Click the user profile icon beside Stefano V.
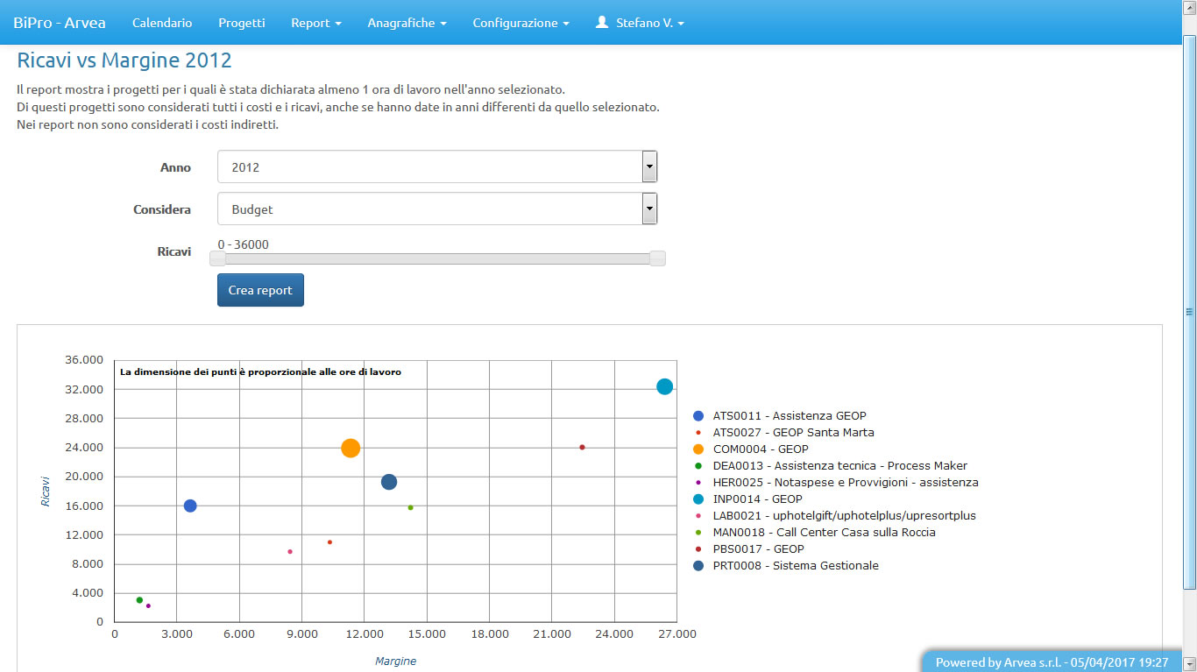 click(x=602, y=23)
